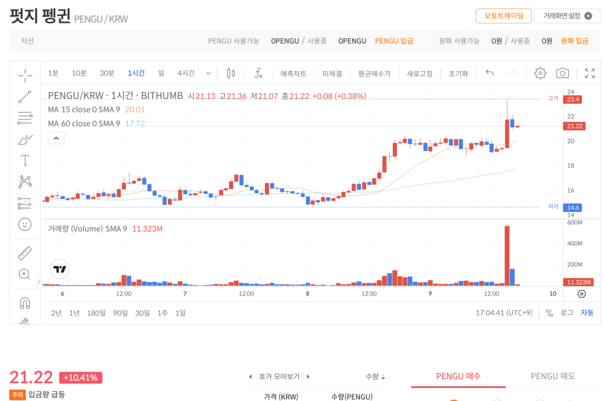Click current price label 21.22 on axis
The image size is (603, 401).
pos(574,126)
